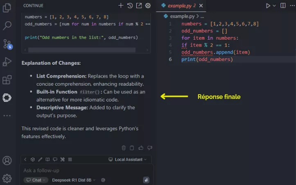Open the Explorer view in activity bar

click(7, 8)
